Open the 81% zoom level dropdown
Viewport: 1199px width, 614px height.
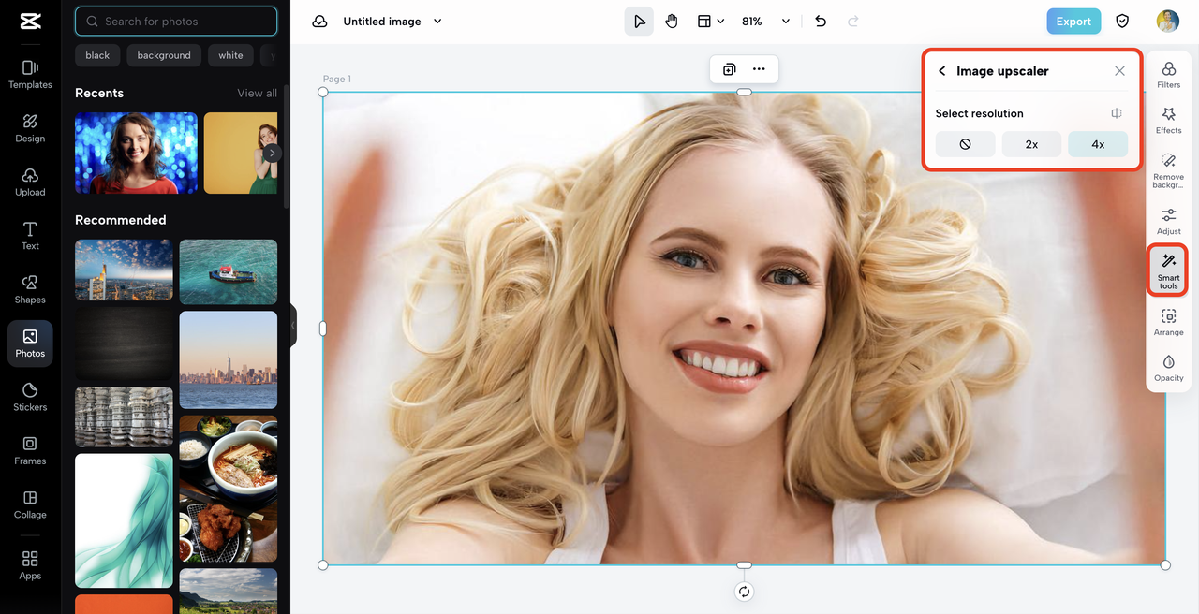[765, 22]
